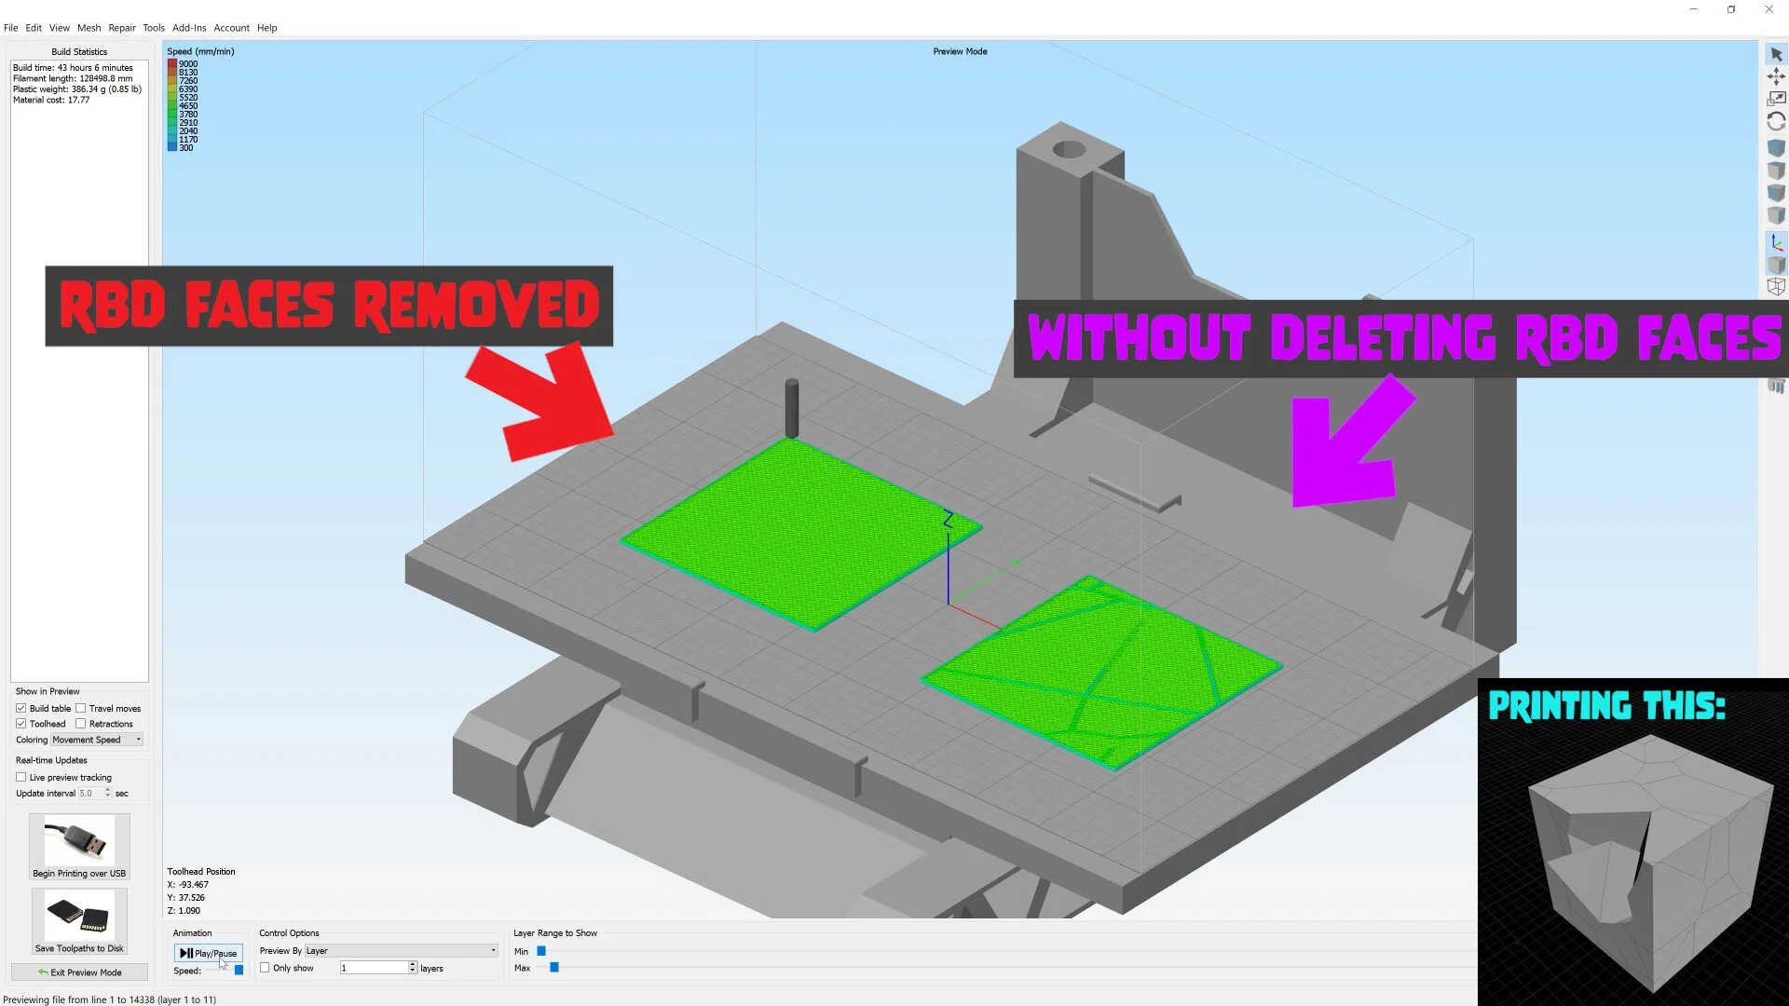Image resolution: width=1789 pixels, height=1006 pixels.
Task: Enable Travel moves in preview
Action: pyautogui.click(x=81, y=708)
